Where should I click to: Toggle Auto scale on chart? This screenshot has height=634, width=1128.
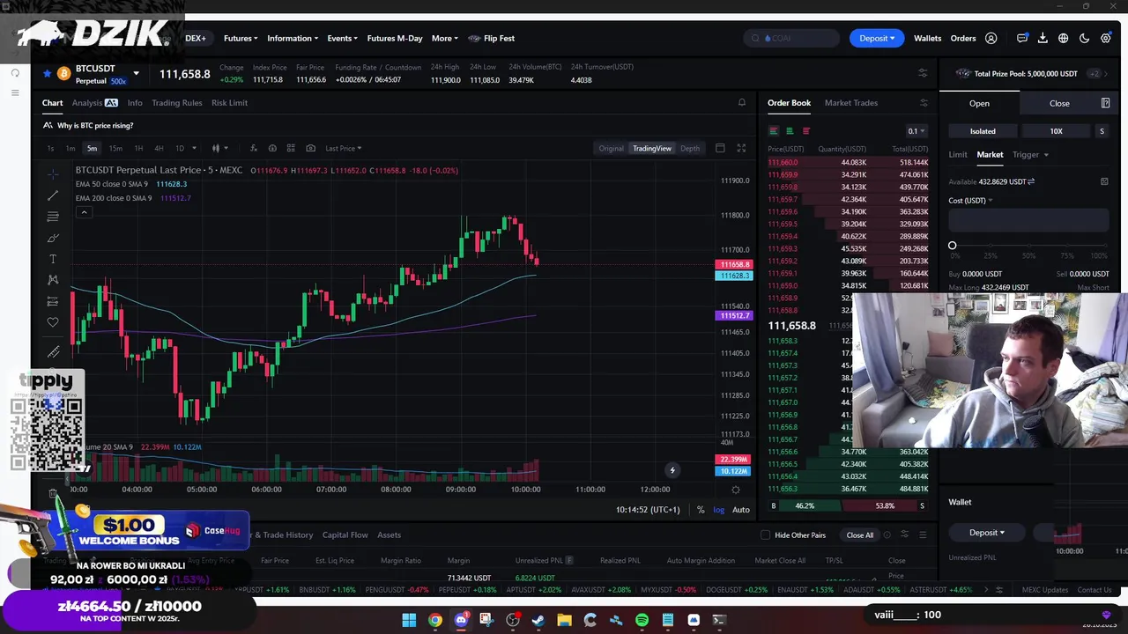pos(741,510)
